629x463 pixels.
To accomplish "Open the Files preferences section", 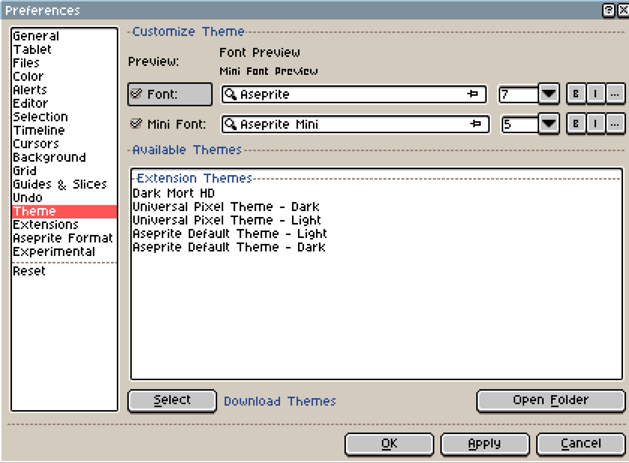I will point(64,63).
